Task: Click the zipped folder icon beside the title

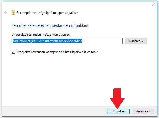Action: (x=13, y=12)
